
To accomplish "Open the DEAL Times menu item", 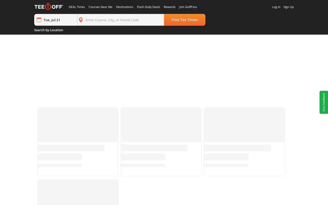I will (x=77, y=7).
